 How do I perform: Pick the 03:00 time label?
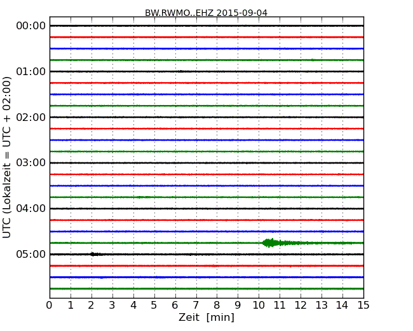click(x=31, y=163)
